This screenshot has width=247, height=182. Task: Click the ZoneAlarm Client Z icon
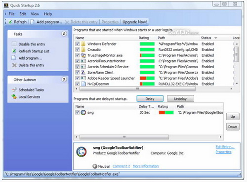click(x=83, y=72)
